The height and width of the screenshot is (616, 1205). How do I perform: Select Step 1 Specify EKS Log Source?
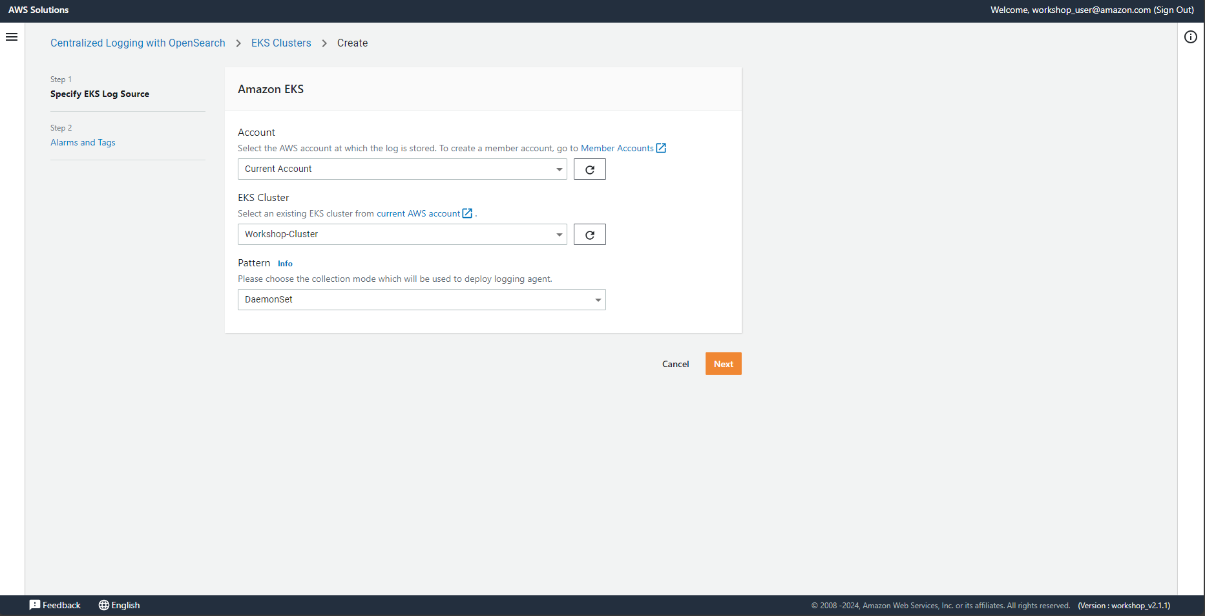click(x=100, y=94)
